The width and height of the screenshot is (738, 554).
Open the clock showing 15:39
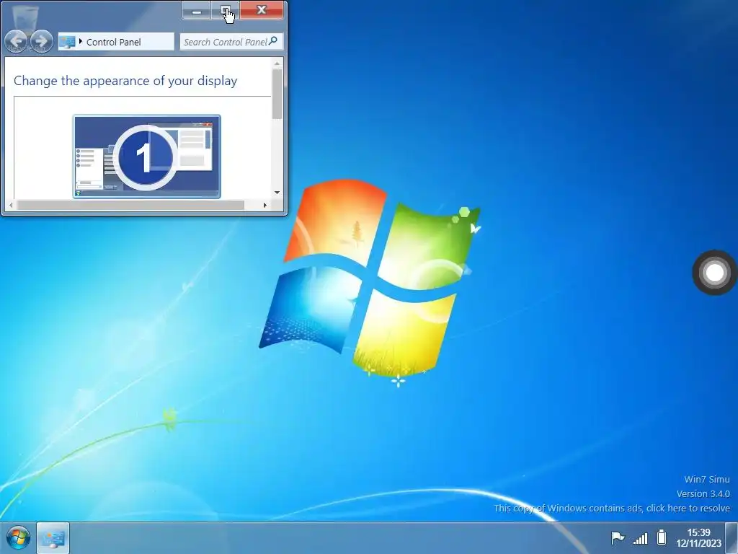[x=698, y=537]
